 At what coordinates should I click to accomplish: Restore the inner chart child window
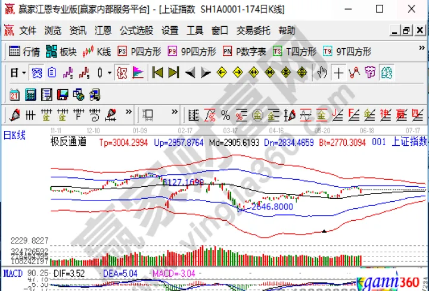tap(406, 30)
